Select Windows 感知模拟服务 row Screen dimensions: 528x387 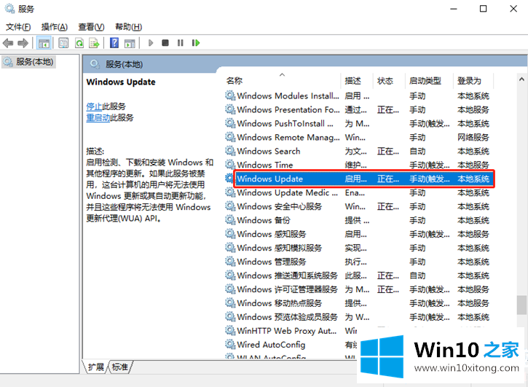coord(358,248)
